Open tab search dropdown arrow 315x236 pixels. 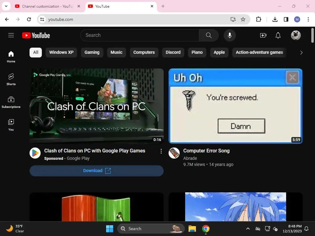6,6
